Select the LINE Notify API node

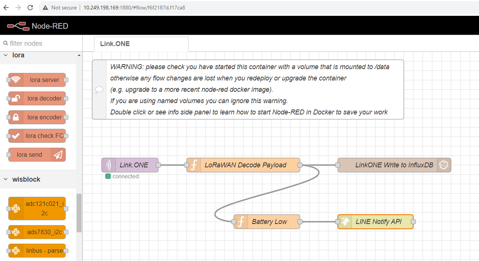[x=375, y=222]
